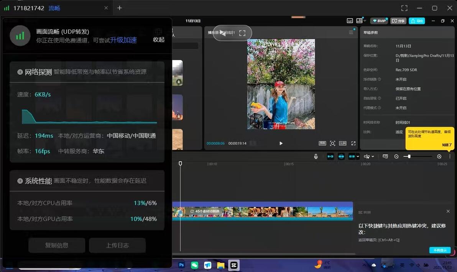Image resolution: width=457 pixels, height=272 pixels.
Task: Toggle clip linkage in the timeline toolbar
Action: (352, 156)
